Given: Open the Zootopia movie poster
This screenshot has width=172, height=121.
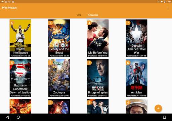Looking at the screenshot, I should point(59,78).
